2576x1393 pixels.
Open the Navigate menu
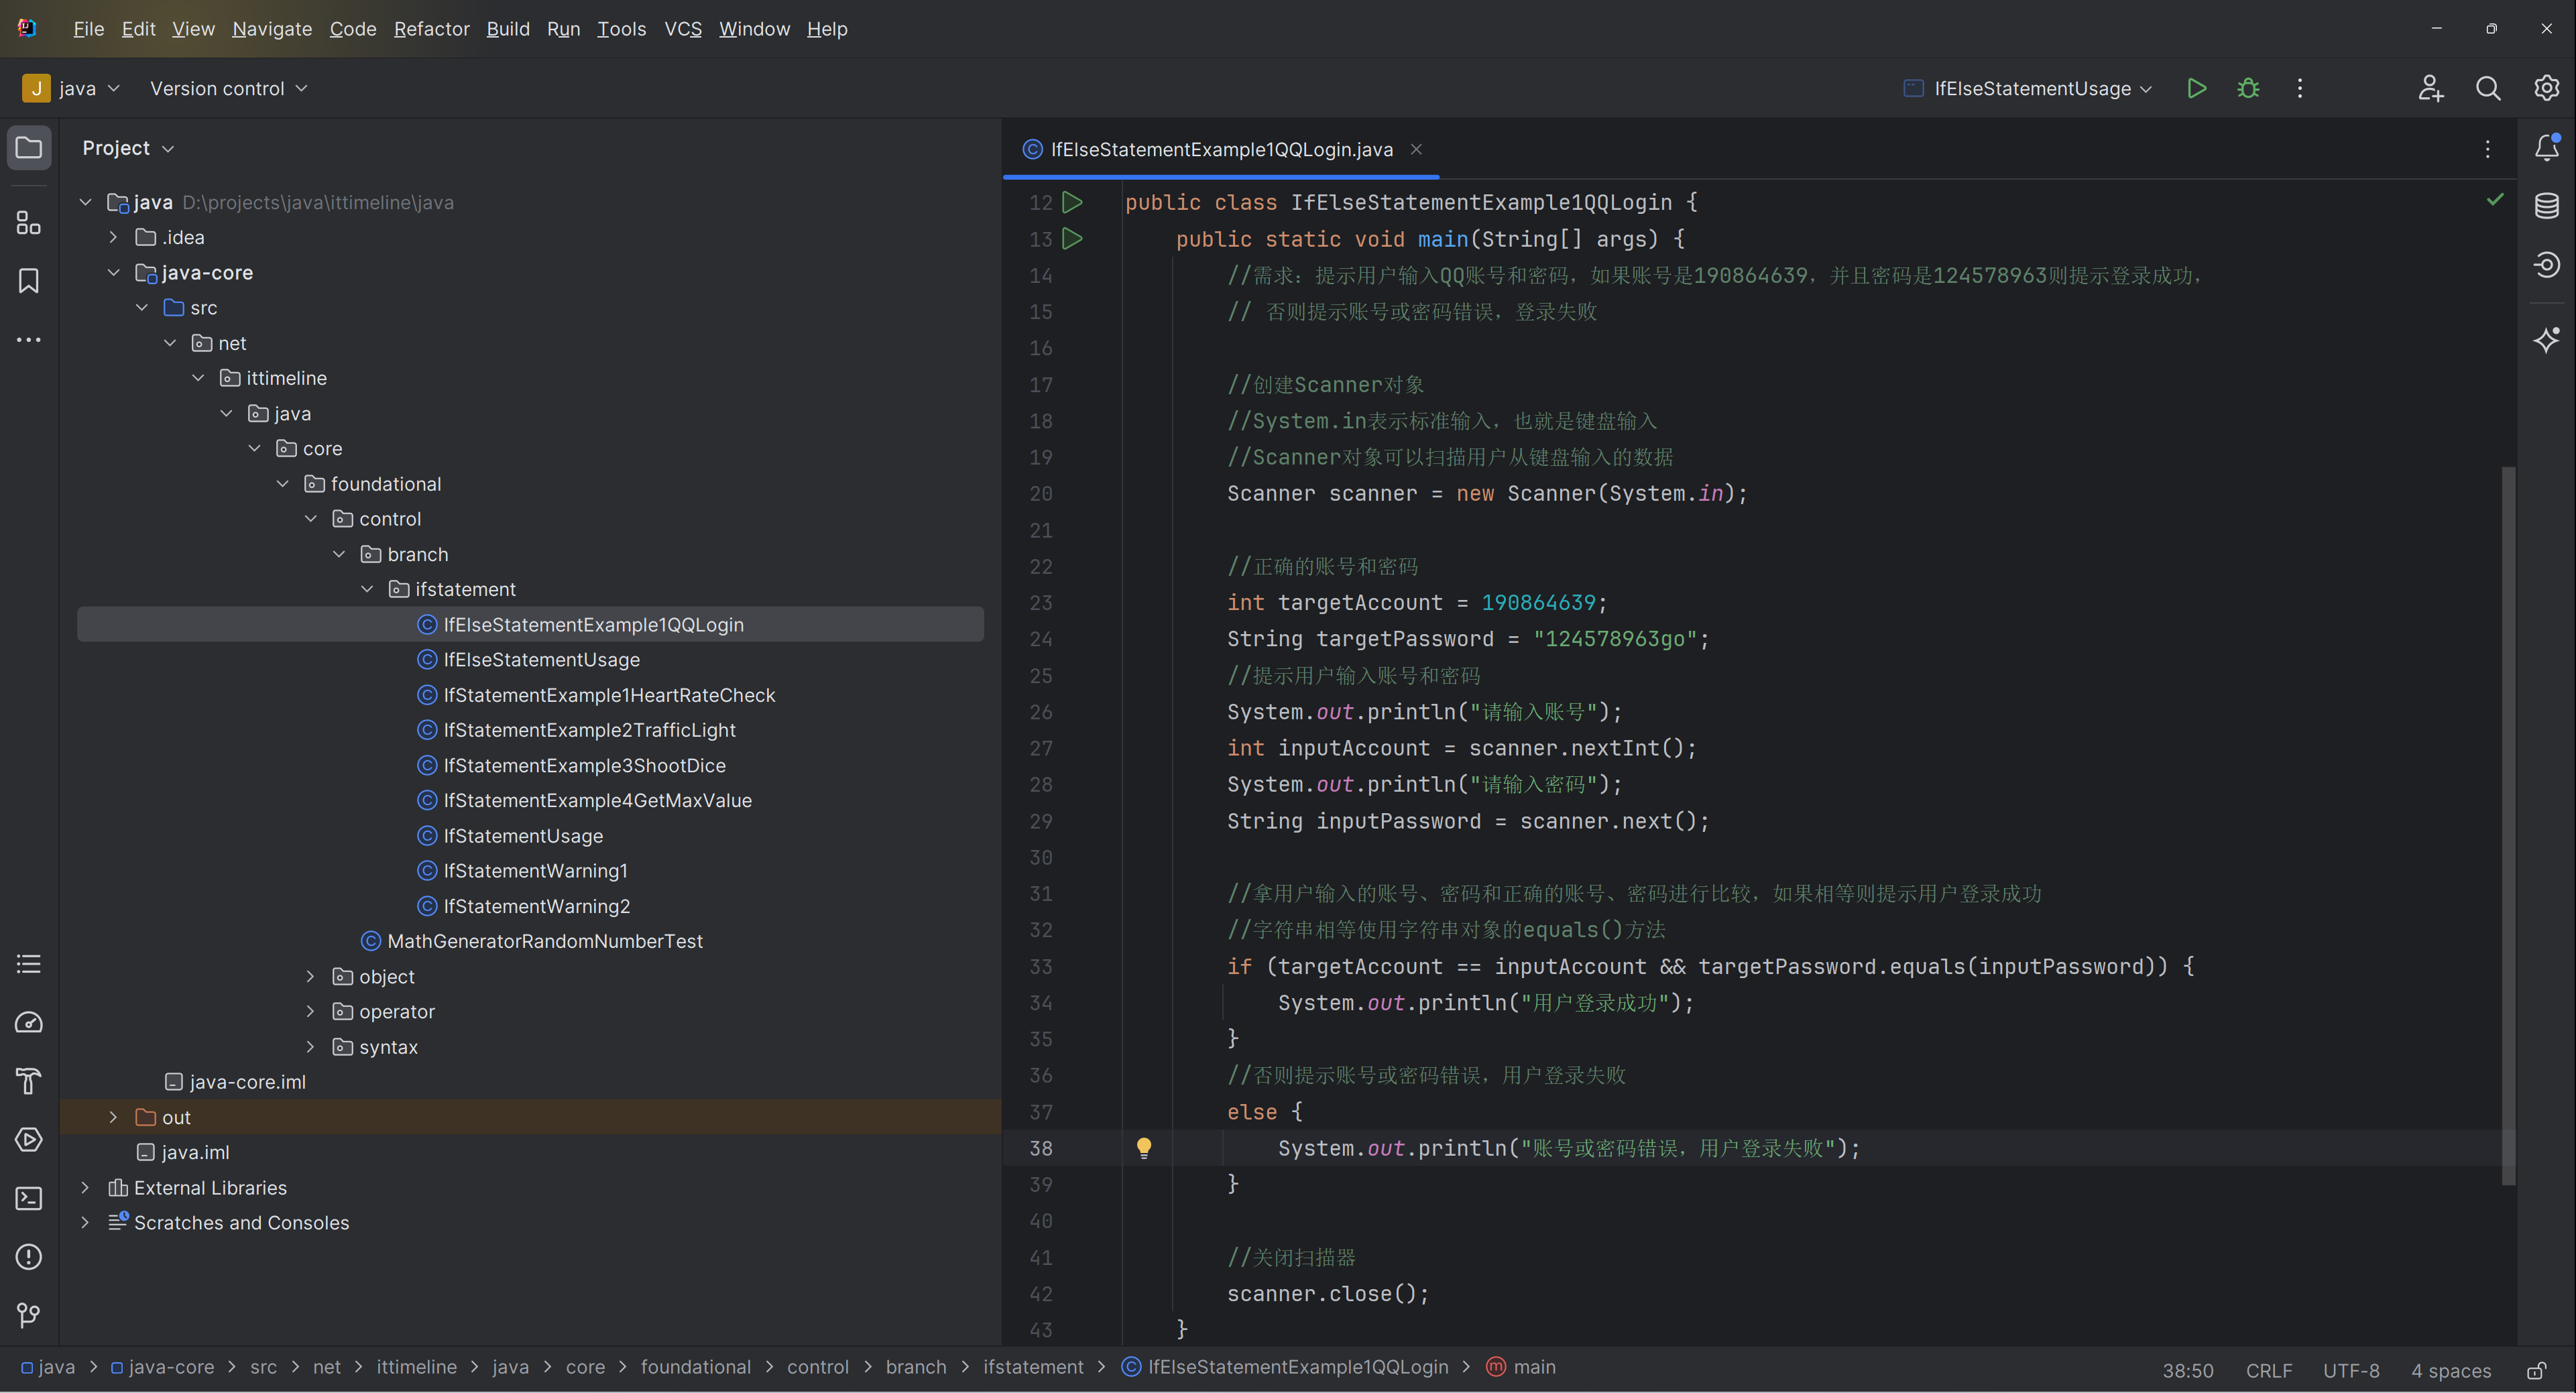click(x=272, y=29)
